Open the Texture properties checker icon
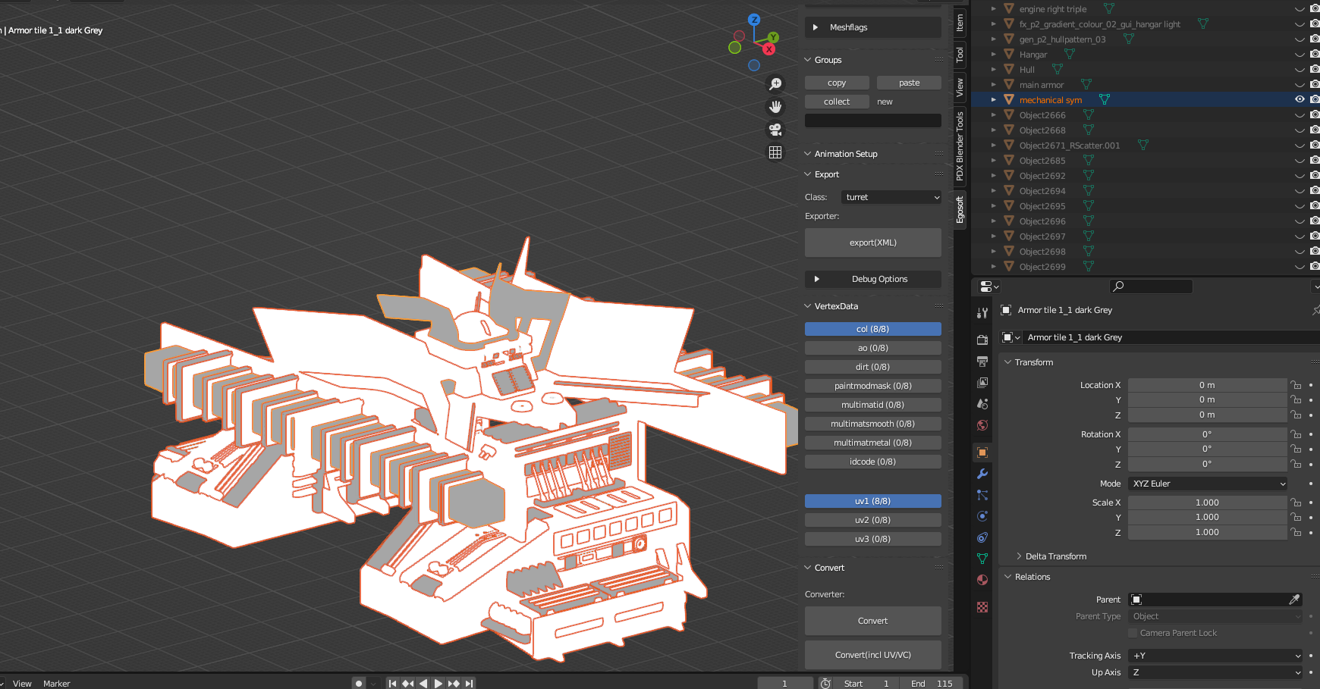Viewport: 1320px width, 689px height. (x=982, y=607)
